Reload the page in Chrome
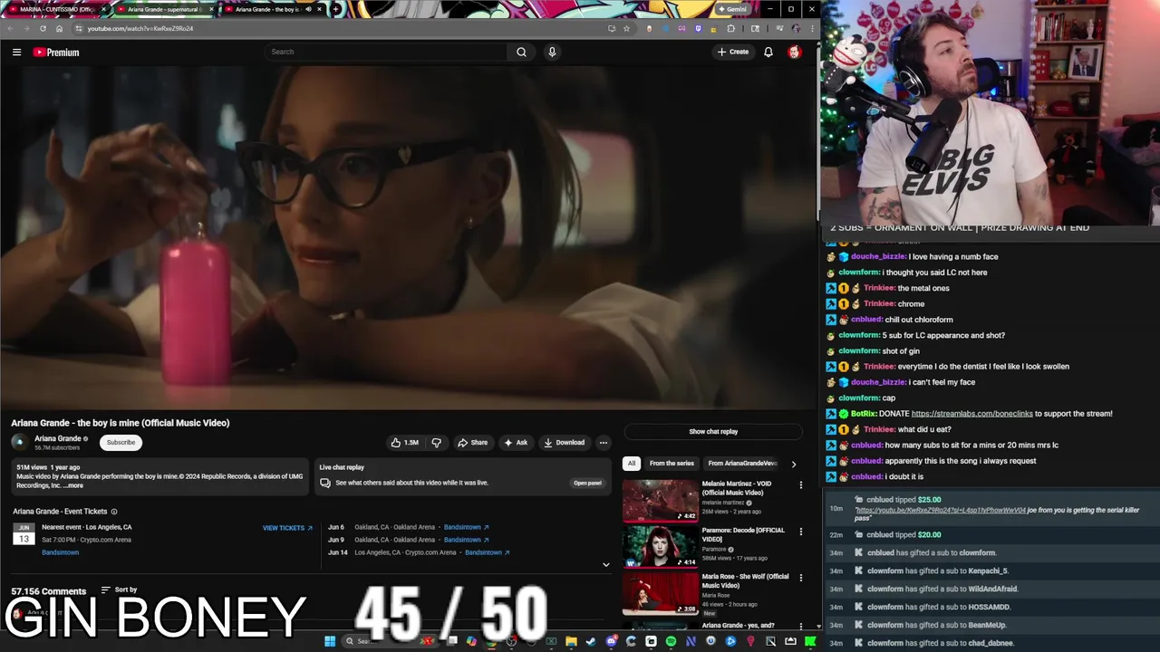The height and width of the screenshot is (652, 1160). tap(43, 28)
